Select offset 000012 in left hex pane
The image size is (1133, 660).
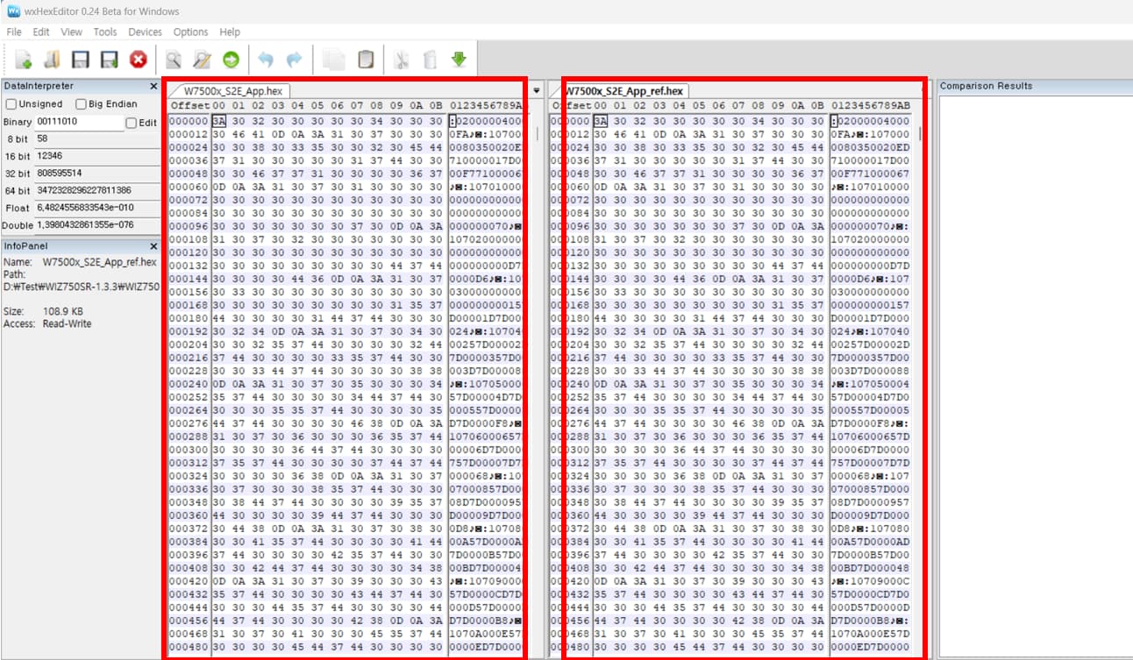(x=188, y=134)
